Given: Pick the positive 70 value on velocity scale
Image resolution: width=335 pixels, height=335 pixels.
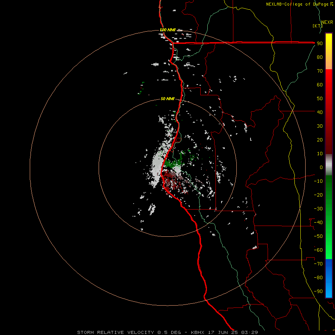Looking at the screenshot, I should point(320,71).
